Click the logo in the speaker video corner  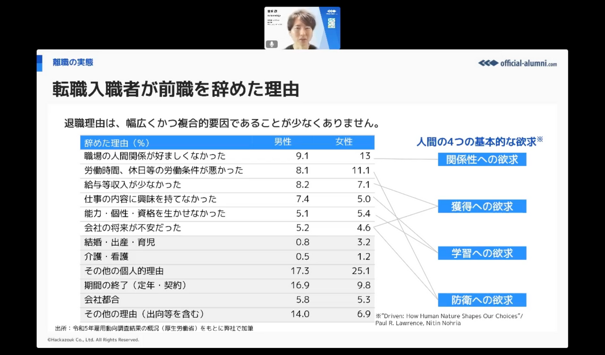coord(331,12)
